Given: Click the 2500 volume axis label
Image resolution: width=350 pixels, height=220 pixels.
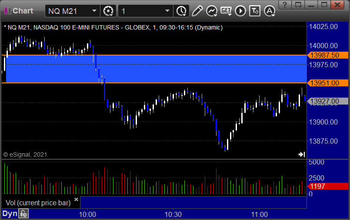Looking at the screenshot, I should pos(317,178).
